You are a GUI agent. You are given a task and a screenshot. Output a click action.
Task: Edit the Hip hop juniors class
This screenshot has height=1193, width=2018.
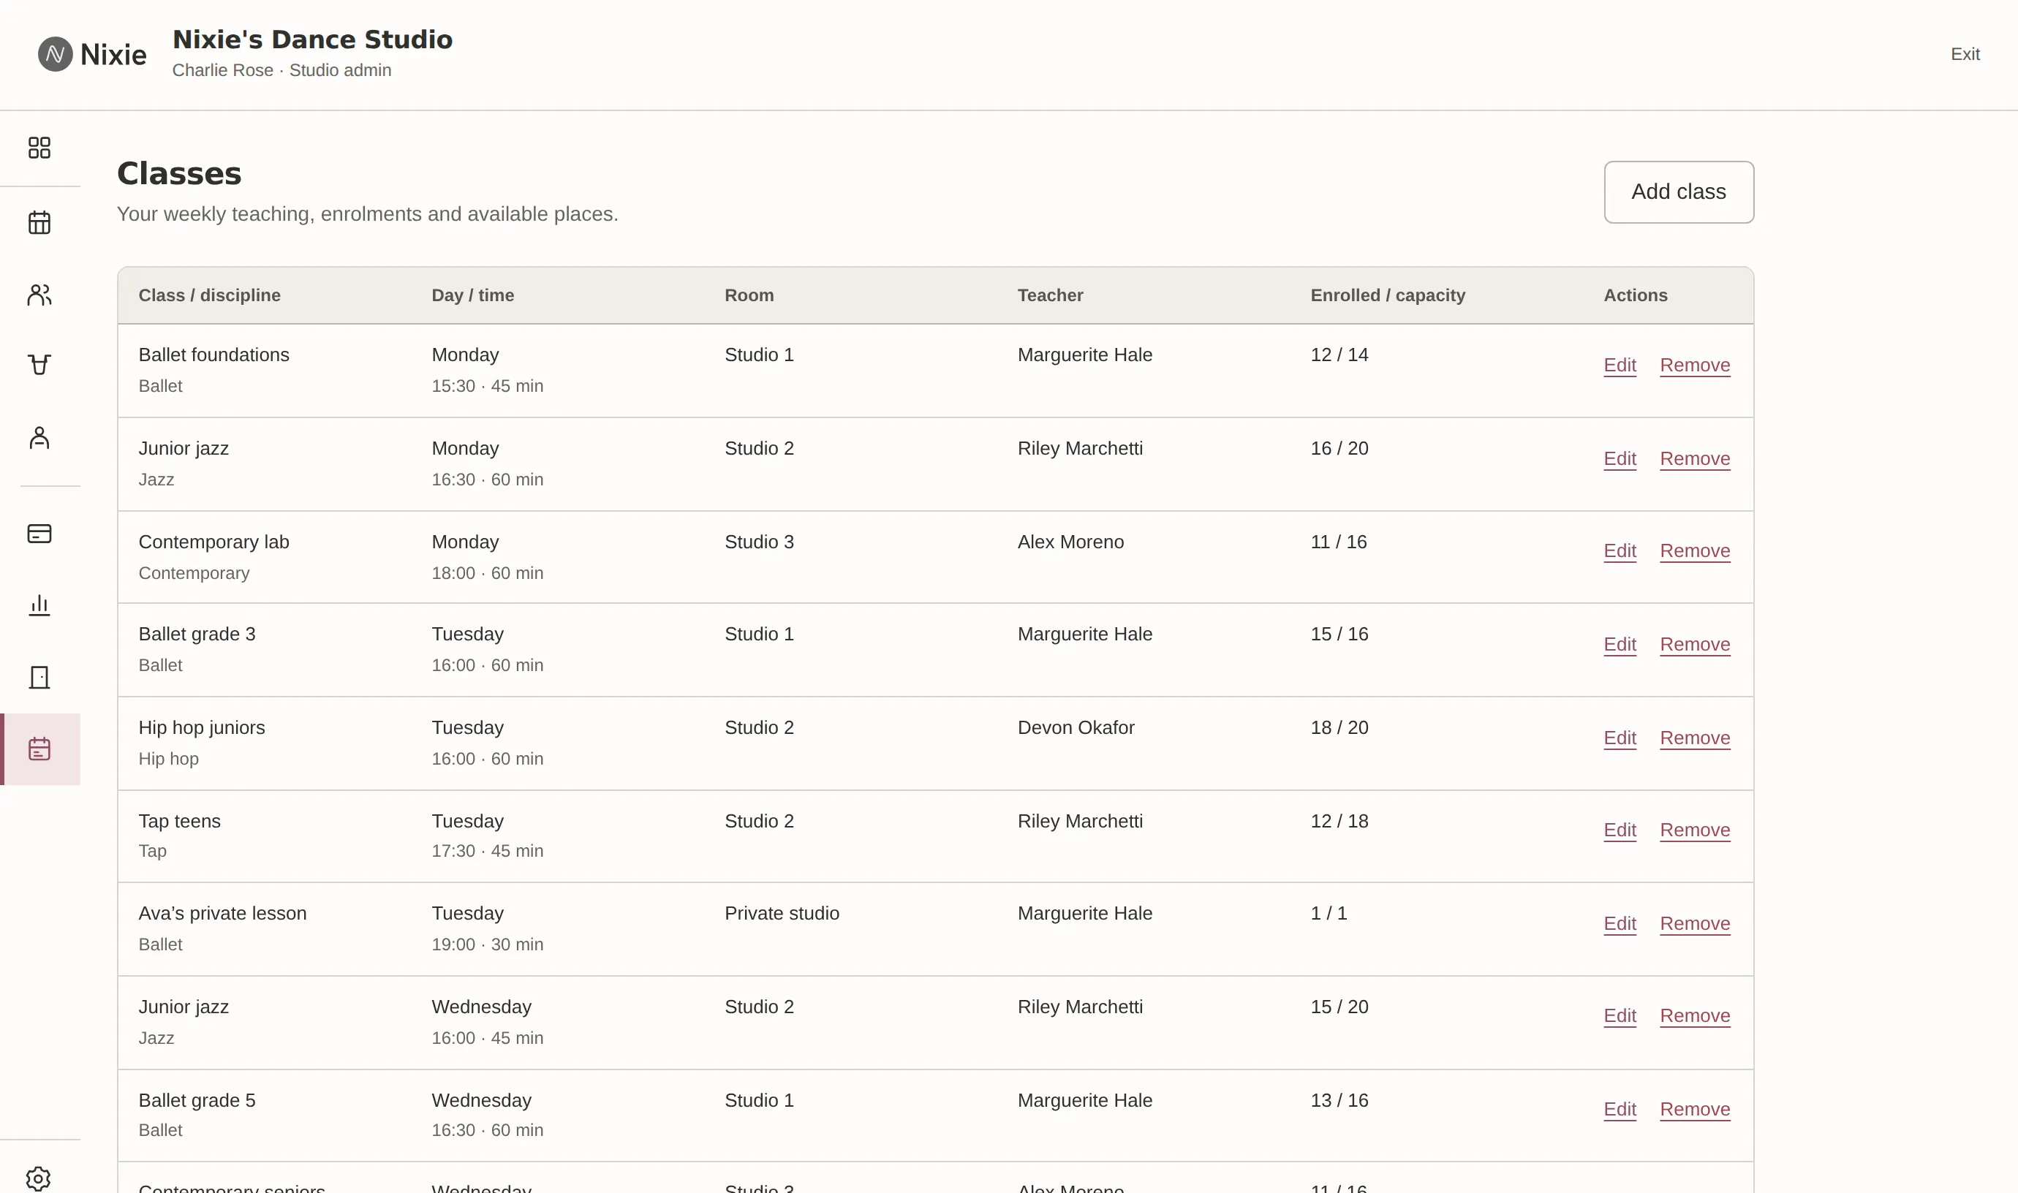[1620, 739]
